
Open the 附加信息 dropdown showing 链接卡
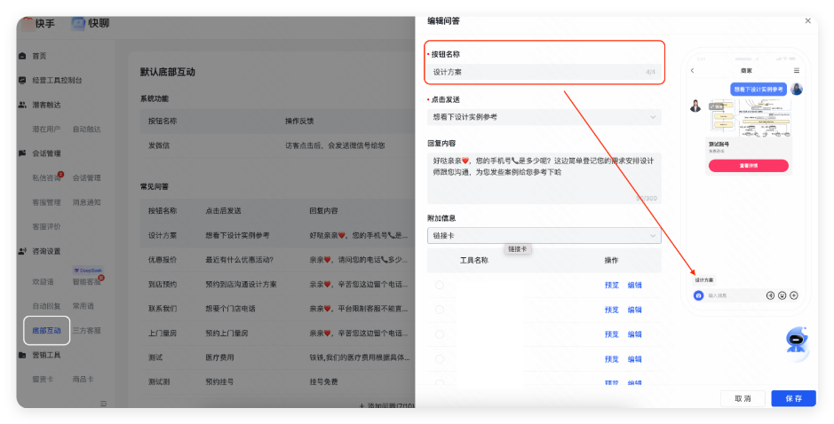(544, 235)
